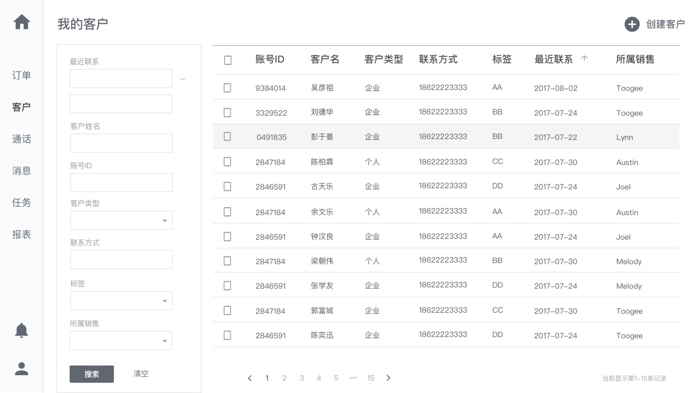Image resolution: width=691 pixels, height=393 pixels.
Task: Click customer name 陈奕迅
Action: (322, 335)
